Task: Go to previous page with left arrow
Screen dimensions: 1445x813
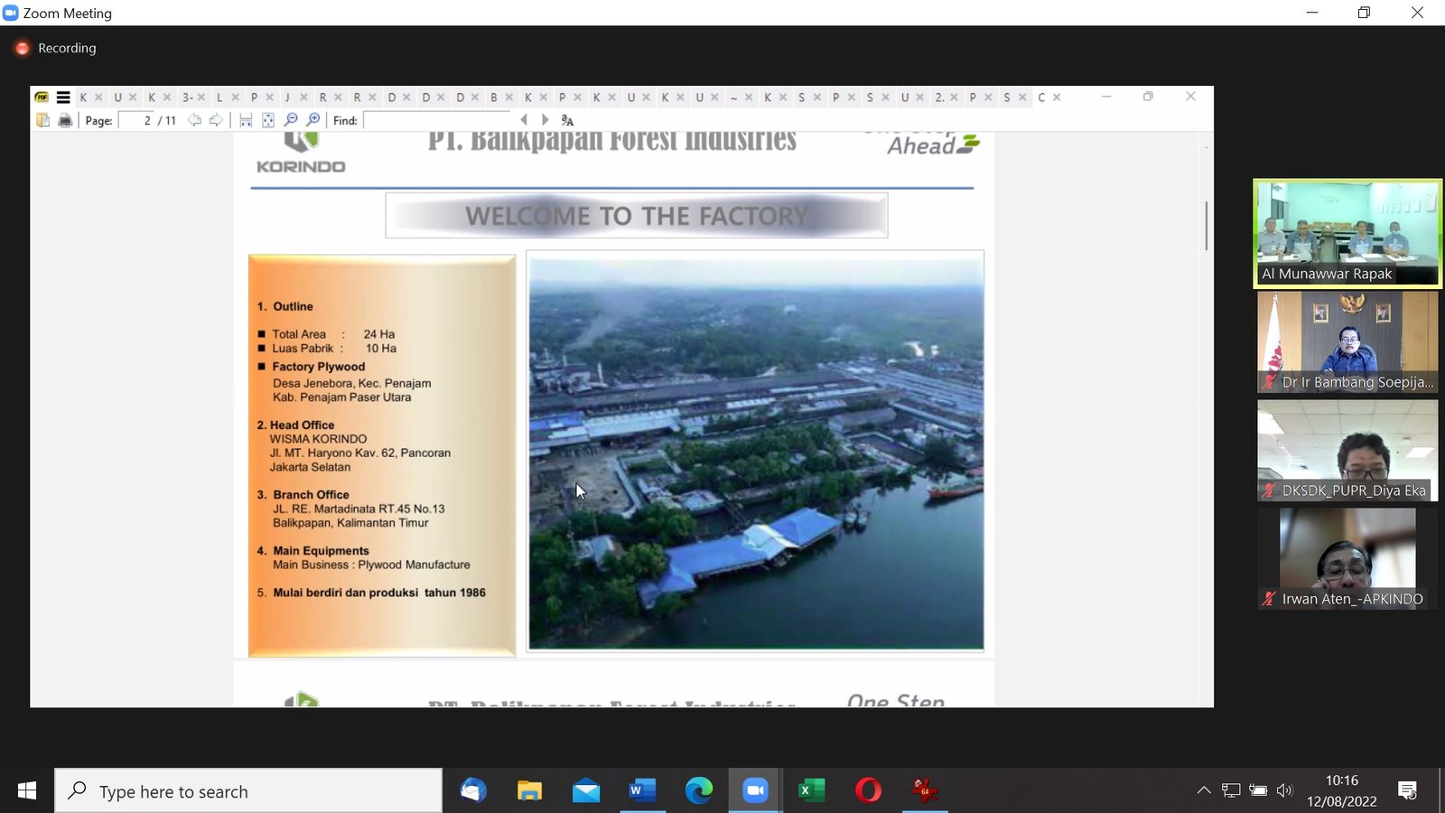Action: coord(194,120)
